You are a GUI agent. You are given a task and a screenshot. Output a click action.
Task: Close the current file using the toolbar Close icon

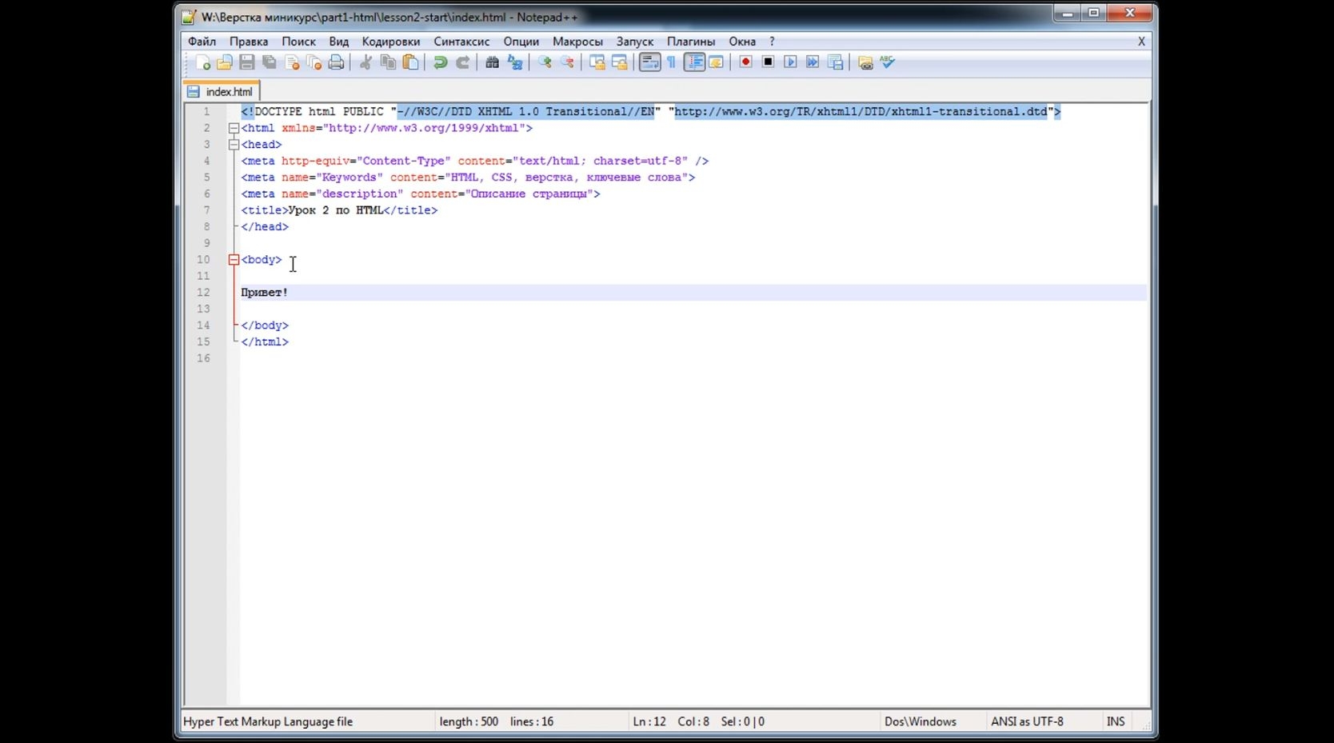[292, 62]
